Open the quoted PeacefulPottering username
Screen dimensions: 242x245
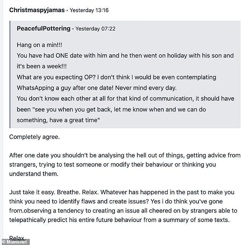click(x=44, y=29)
